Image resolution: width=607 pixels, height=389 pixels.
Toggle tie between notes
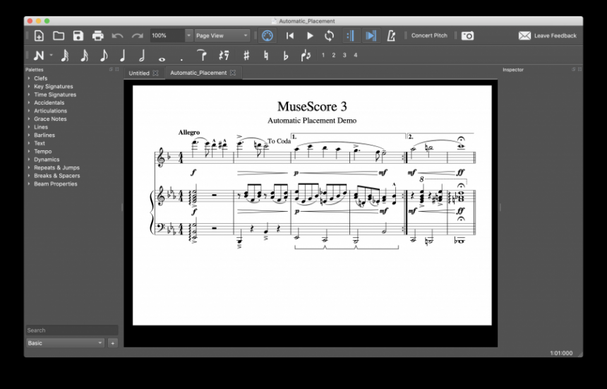pos(202,55)
